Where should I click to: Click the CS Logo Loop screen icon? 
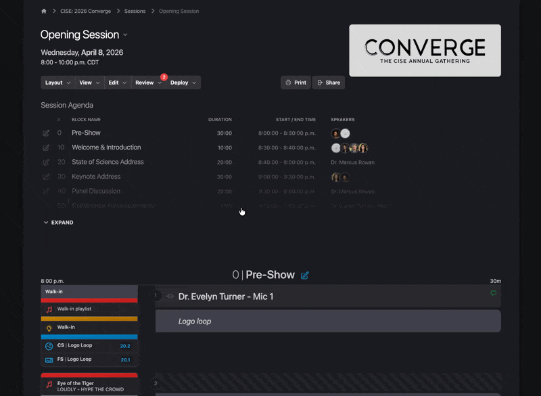(x=49, y=346)
